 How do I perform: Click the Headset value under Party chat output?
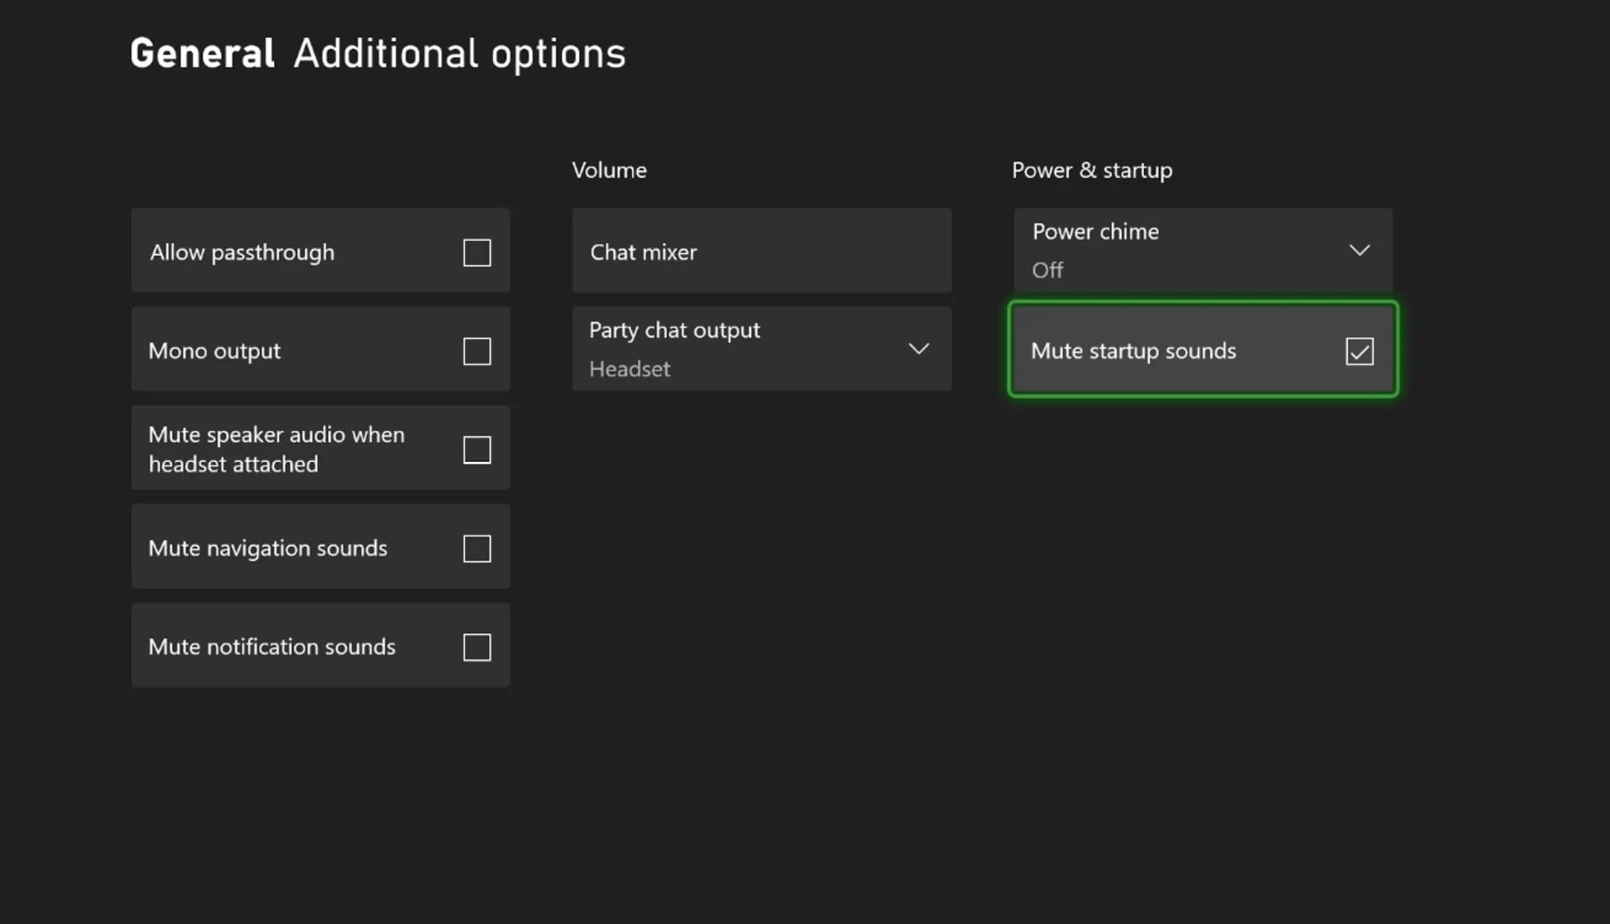pyautogui.click(x=629, y=369)
